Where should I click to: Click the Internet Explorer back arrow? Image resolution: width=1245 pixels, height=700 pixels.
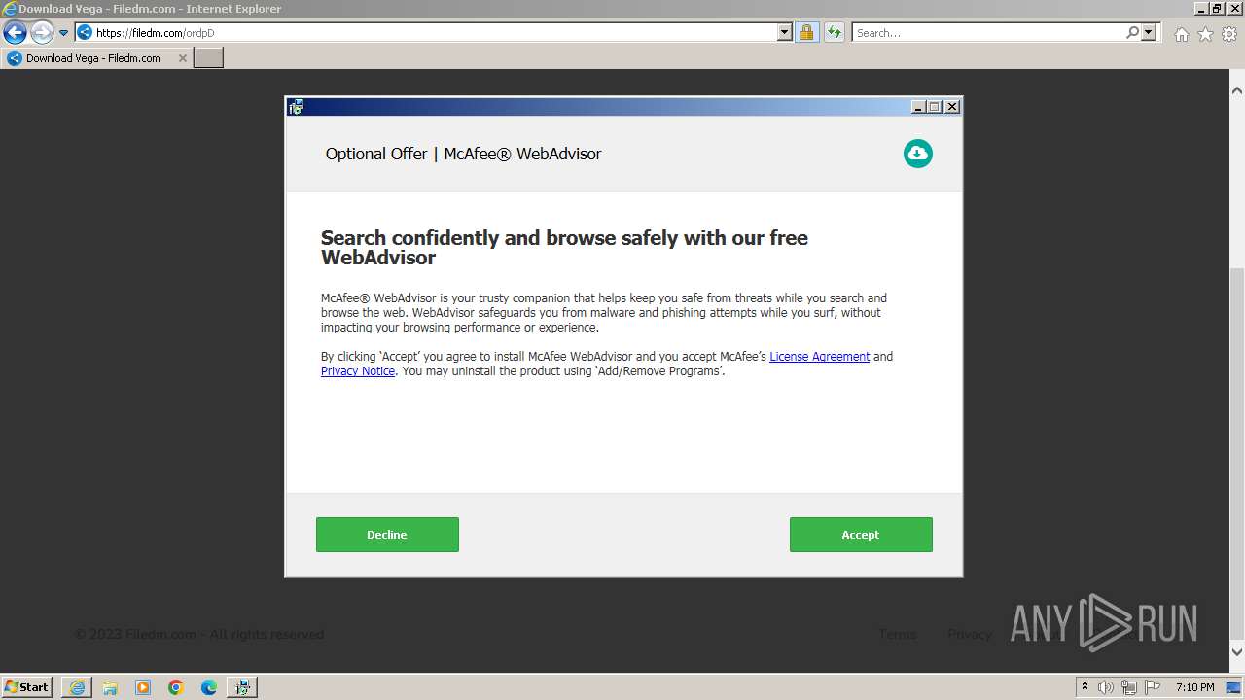tap(15, 33)
